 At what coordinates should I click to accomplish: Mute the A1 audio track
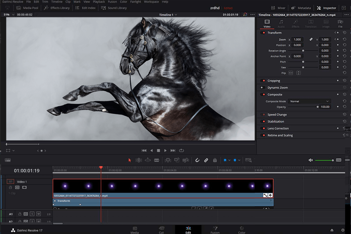pos(39,214)
